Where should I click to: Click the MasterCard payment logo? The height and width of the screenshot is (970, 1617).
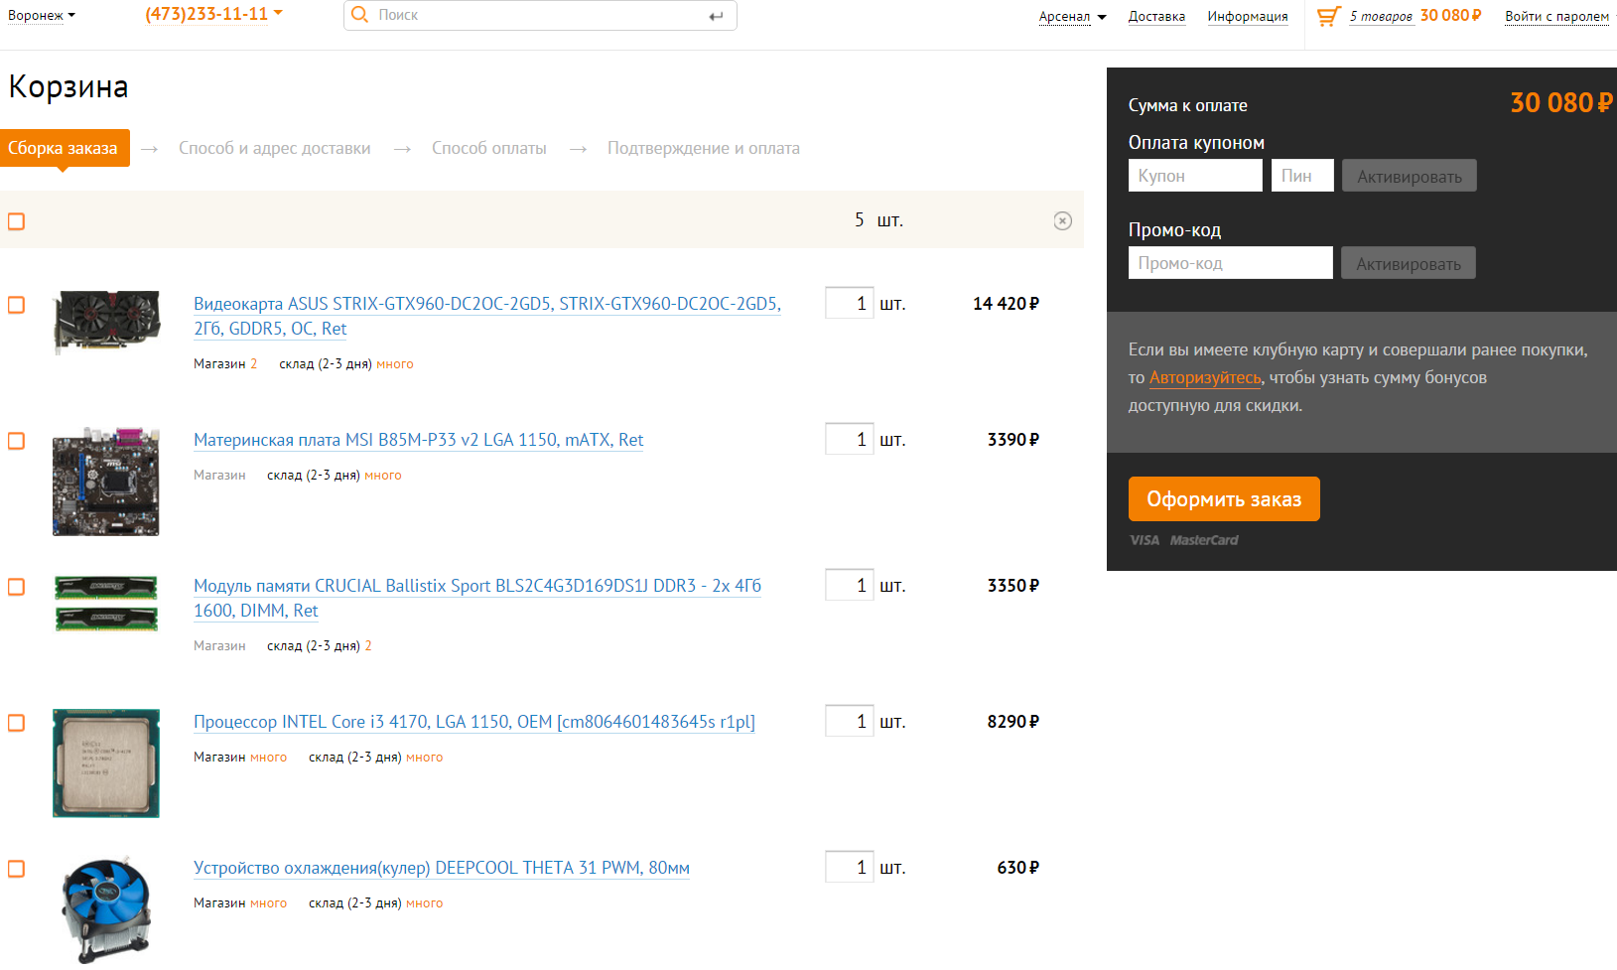(x=1204, y=540)
